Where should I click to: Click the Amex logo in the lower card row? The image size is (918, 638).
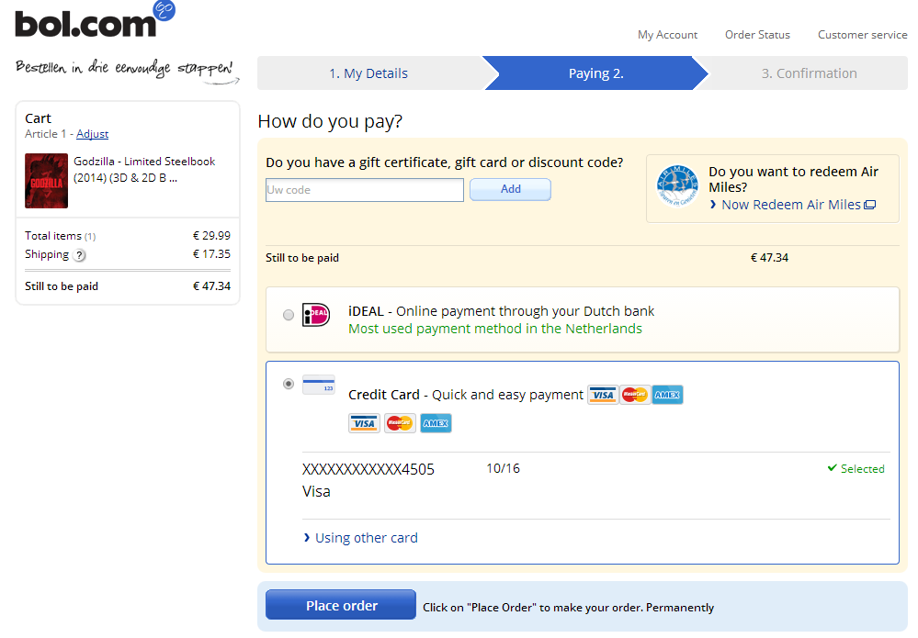[436, 423]
